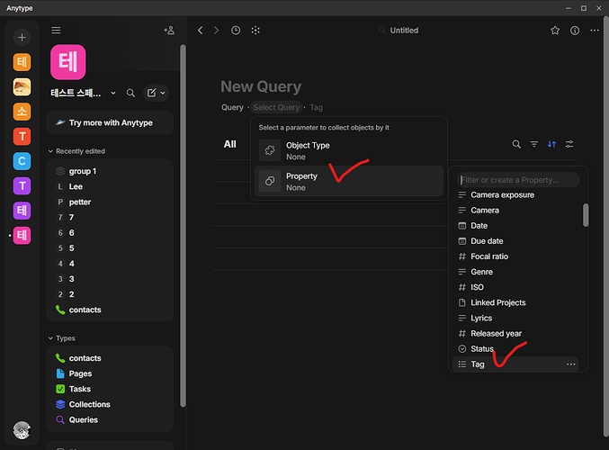Open the filter icon in view toolbar
This screenshot has height=450, width=609.
[534, 144]
